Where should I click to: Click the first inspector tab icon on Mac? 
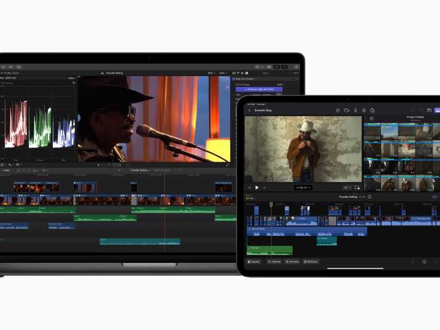pyautogui.click(x=234, y=73)
